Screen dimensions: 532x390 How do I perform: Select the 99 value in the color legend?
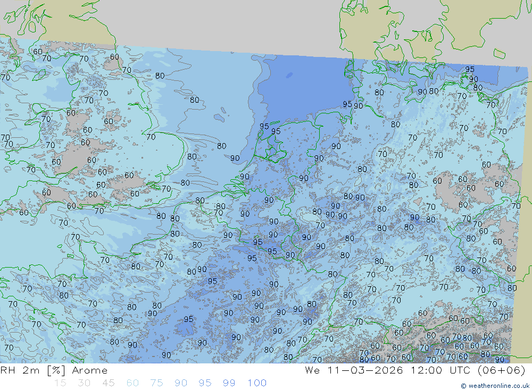[229, 383]
